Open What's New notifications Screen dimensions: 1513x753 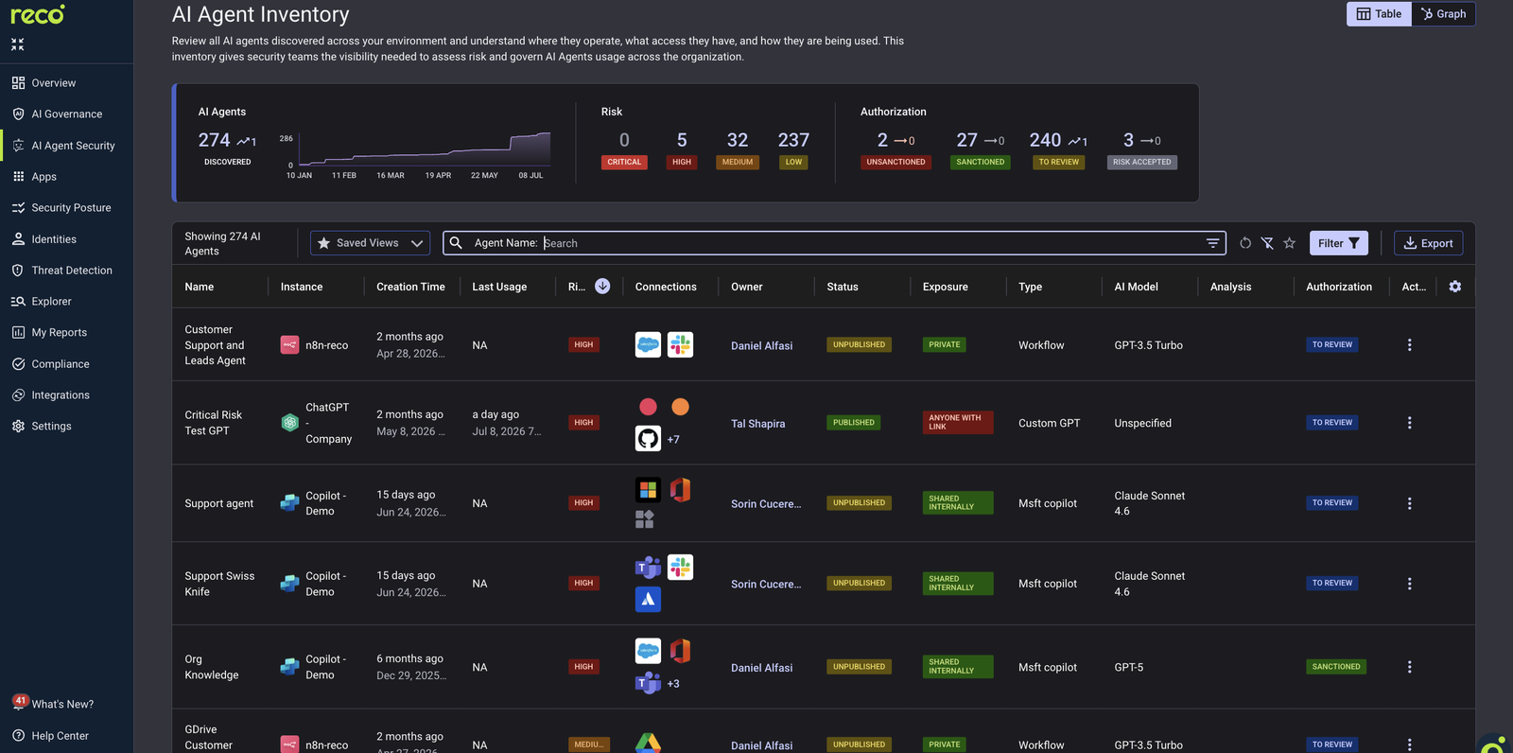click(x=62, y=704)
